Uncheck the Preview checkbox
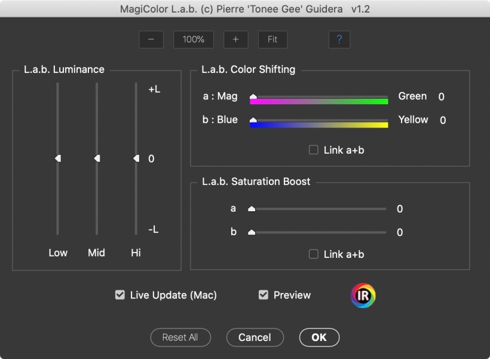This screenshot has height=359, width=490. [x=264, y=295]
